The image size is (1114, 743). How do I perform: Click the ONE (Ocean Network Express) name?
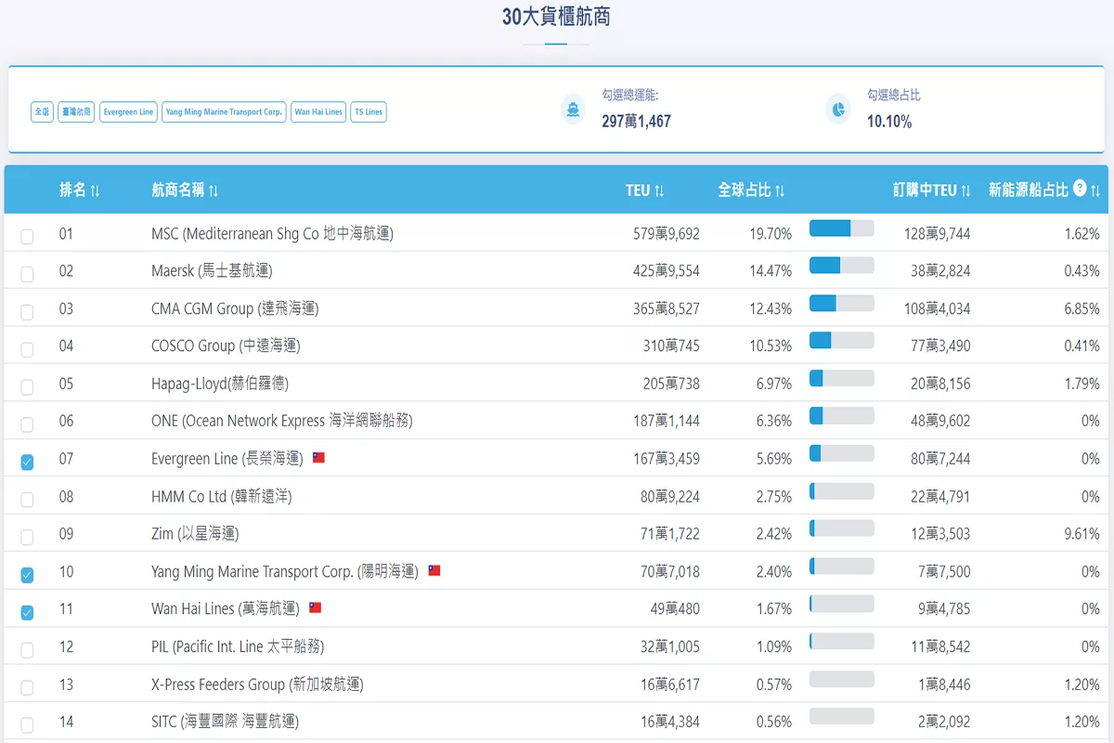tap(282, 421)
